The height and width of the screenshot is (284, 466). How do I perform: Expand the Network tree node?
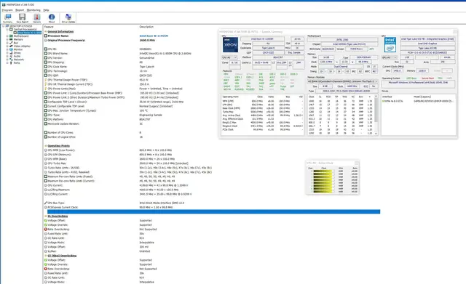tap(7, 60)
